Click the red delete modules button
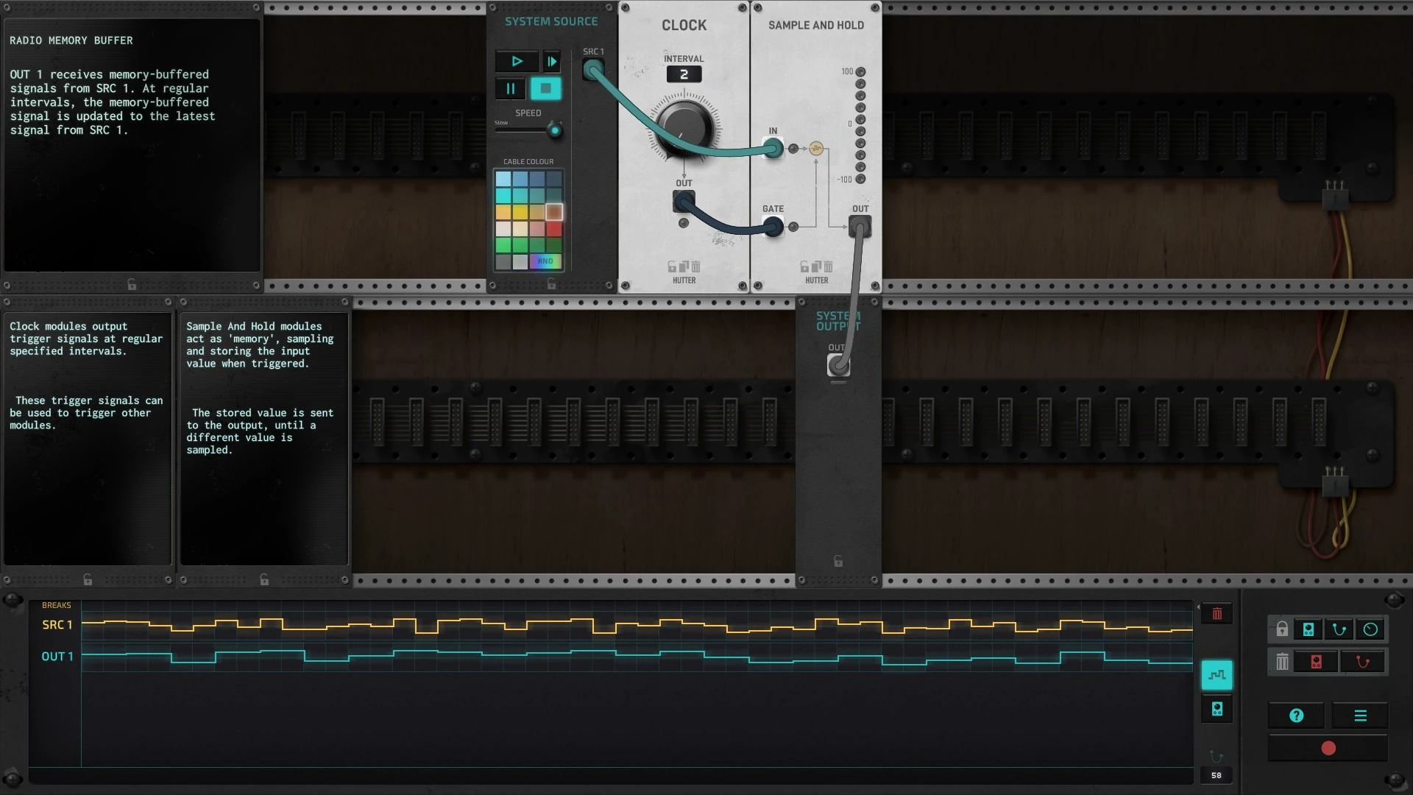Image resolution: width=1413 pixels, height=795 pixels. coord(1316,662)
